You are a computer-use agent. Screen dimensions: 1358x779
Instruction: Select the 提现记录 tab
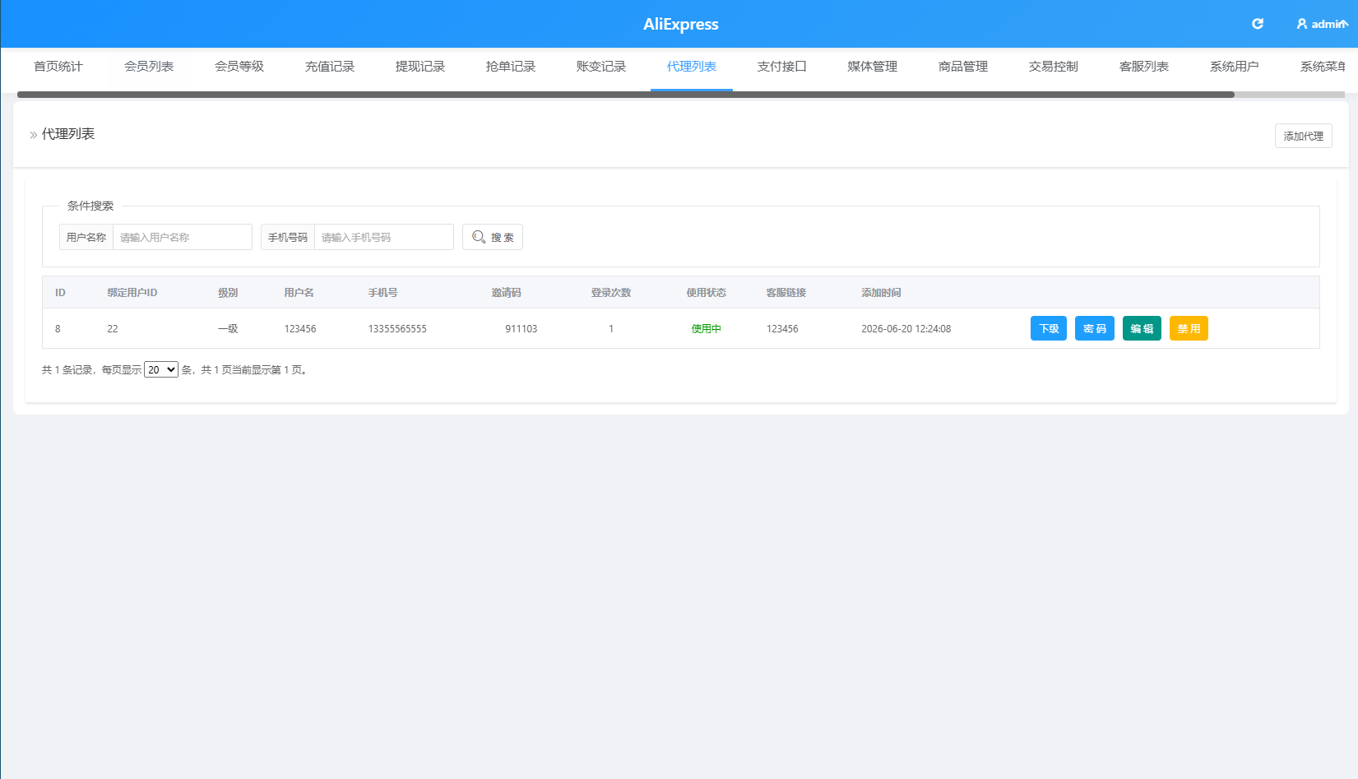point(420,67)
